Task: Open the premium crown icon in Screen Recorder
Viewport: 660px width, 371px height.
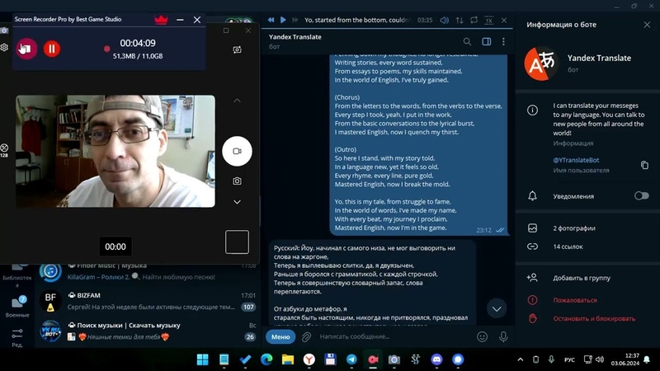Action: click(x=161, y=20)
